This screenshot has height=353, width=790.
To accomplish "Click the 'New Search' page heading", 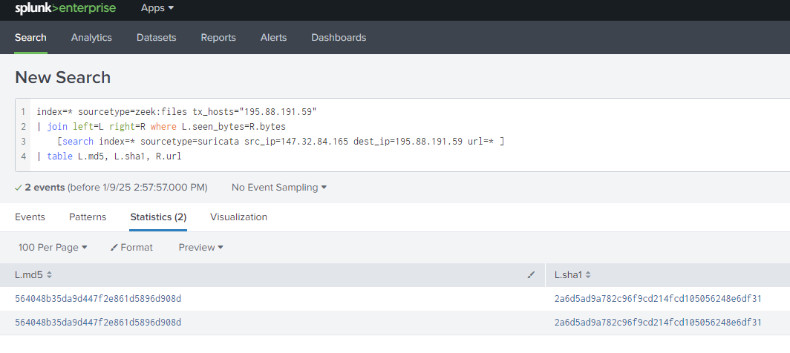I will (63, 78).
